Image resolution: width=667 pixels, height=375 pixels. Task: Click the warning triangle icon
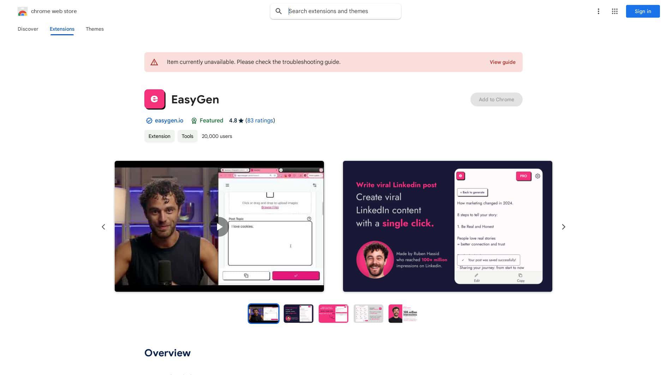[x=155, y=62]
